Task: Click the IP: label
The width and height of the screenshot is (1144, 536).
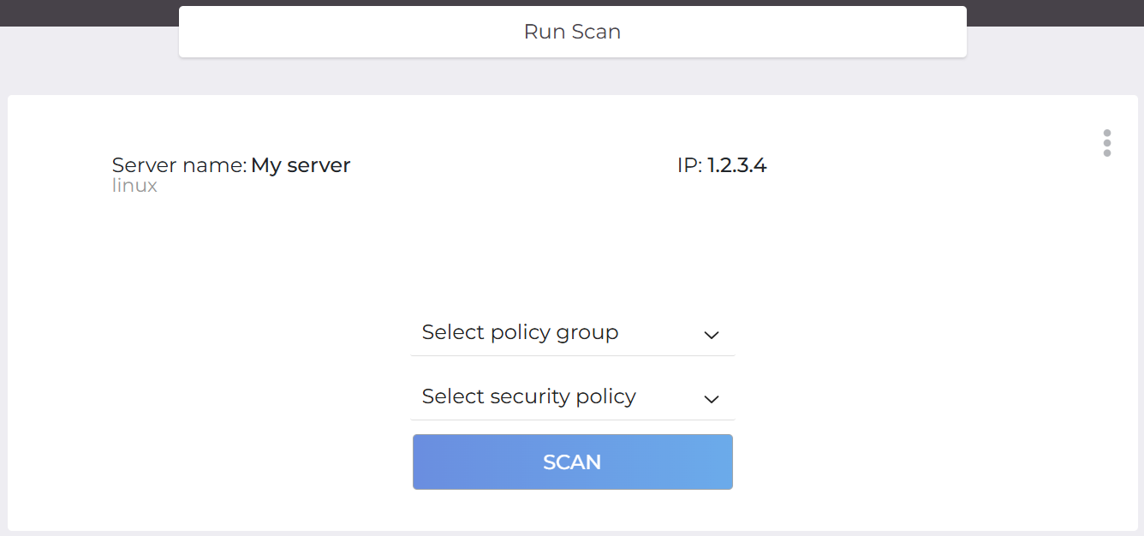Action: click(689, 165)
